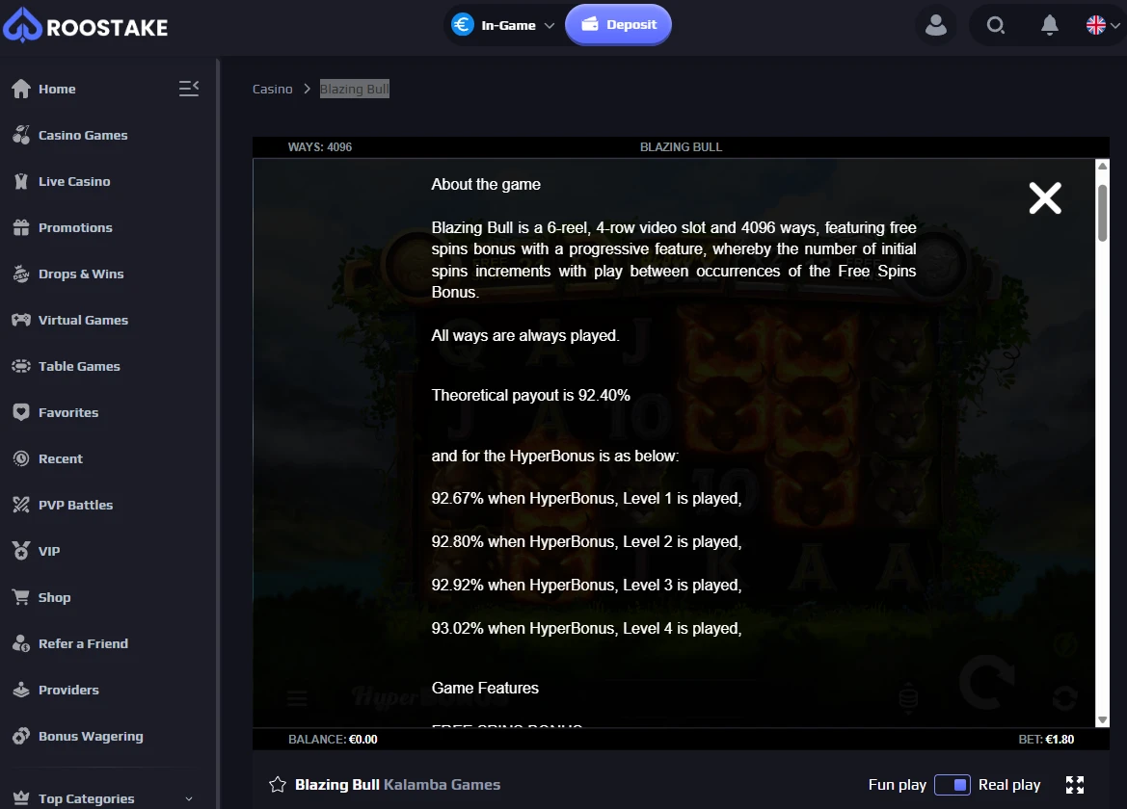Open the search icon in header
1127x809 pixels.
[x=995, y=26]
